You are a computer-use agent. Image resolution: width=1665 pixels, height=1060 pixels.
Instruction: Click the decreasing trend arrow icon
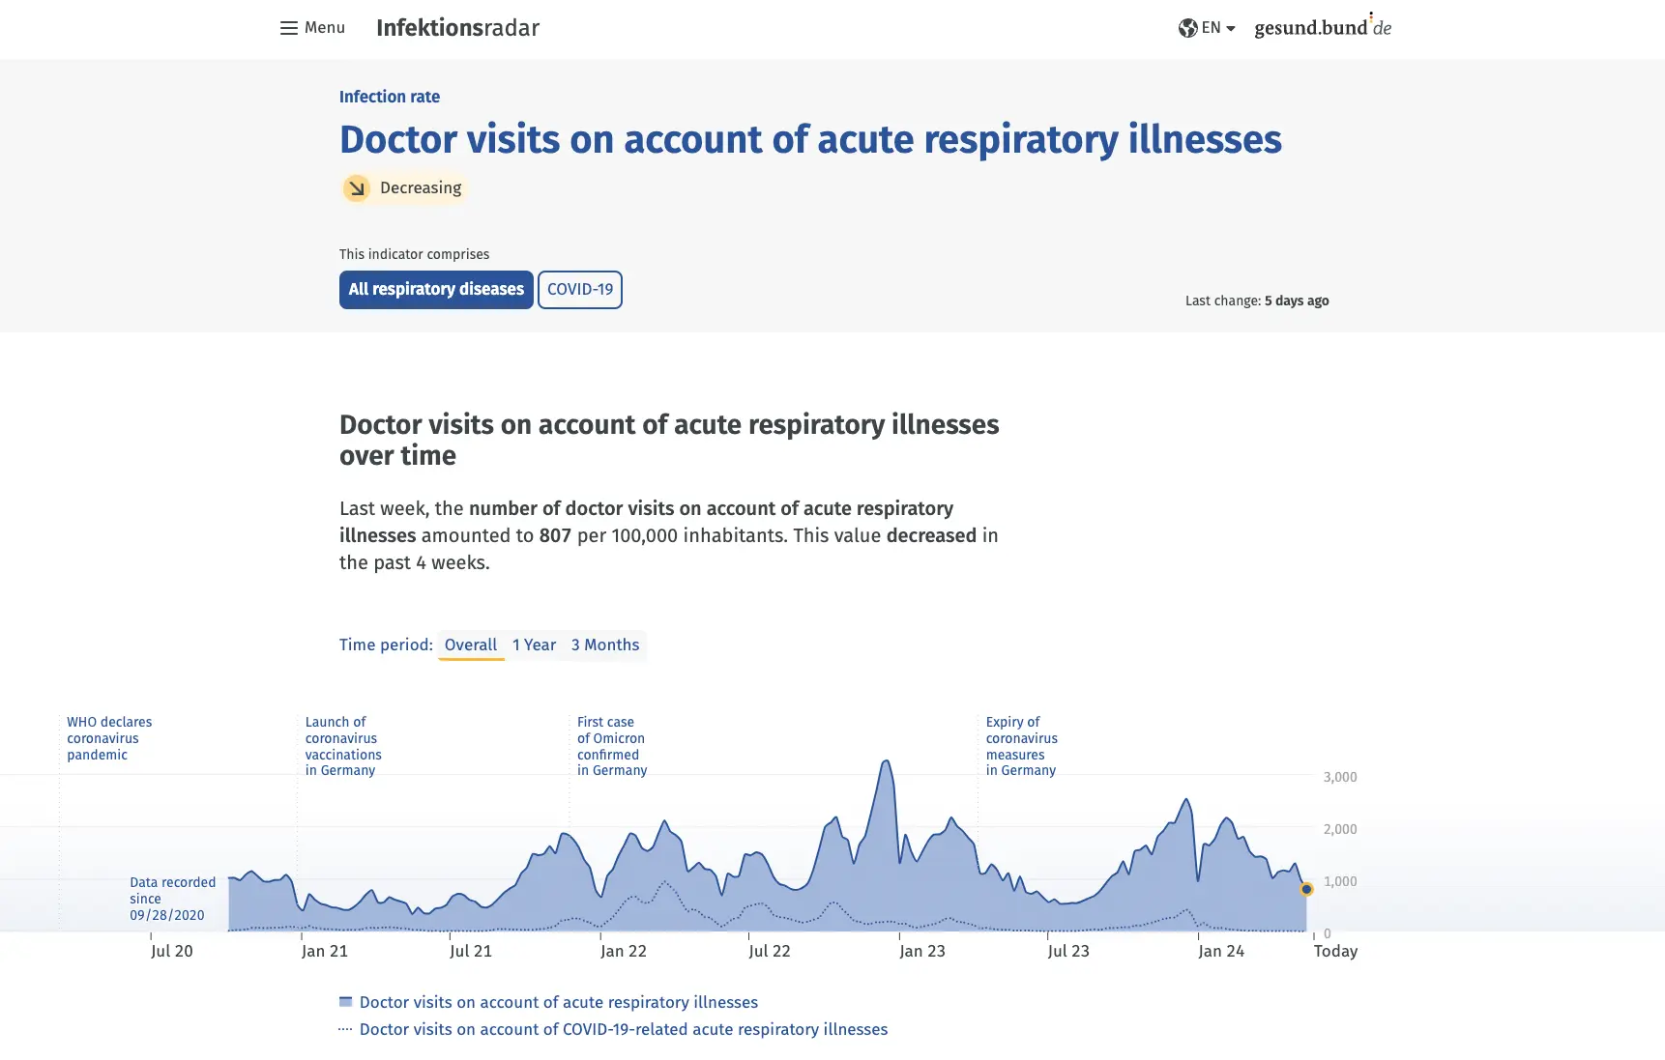tap(358, 187)
